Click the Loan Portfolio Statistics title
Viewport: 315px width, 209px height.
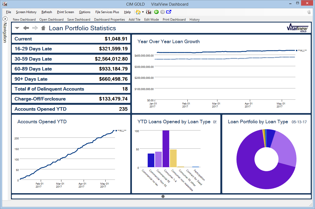[82, 28]
